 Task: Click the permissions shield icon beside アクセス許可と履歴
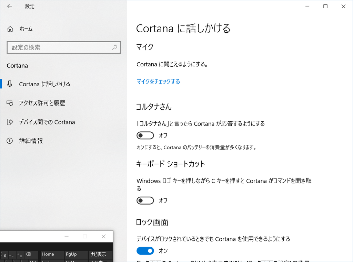coord(10,103)
